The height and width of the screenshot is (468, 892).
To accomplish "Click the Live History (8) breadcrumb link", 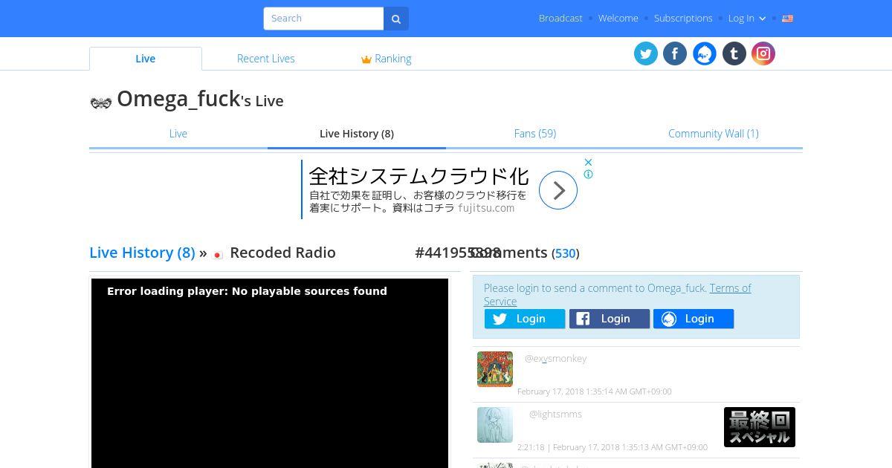I will click(142, 253).
